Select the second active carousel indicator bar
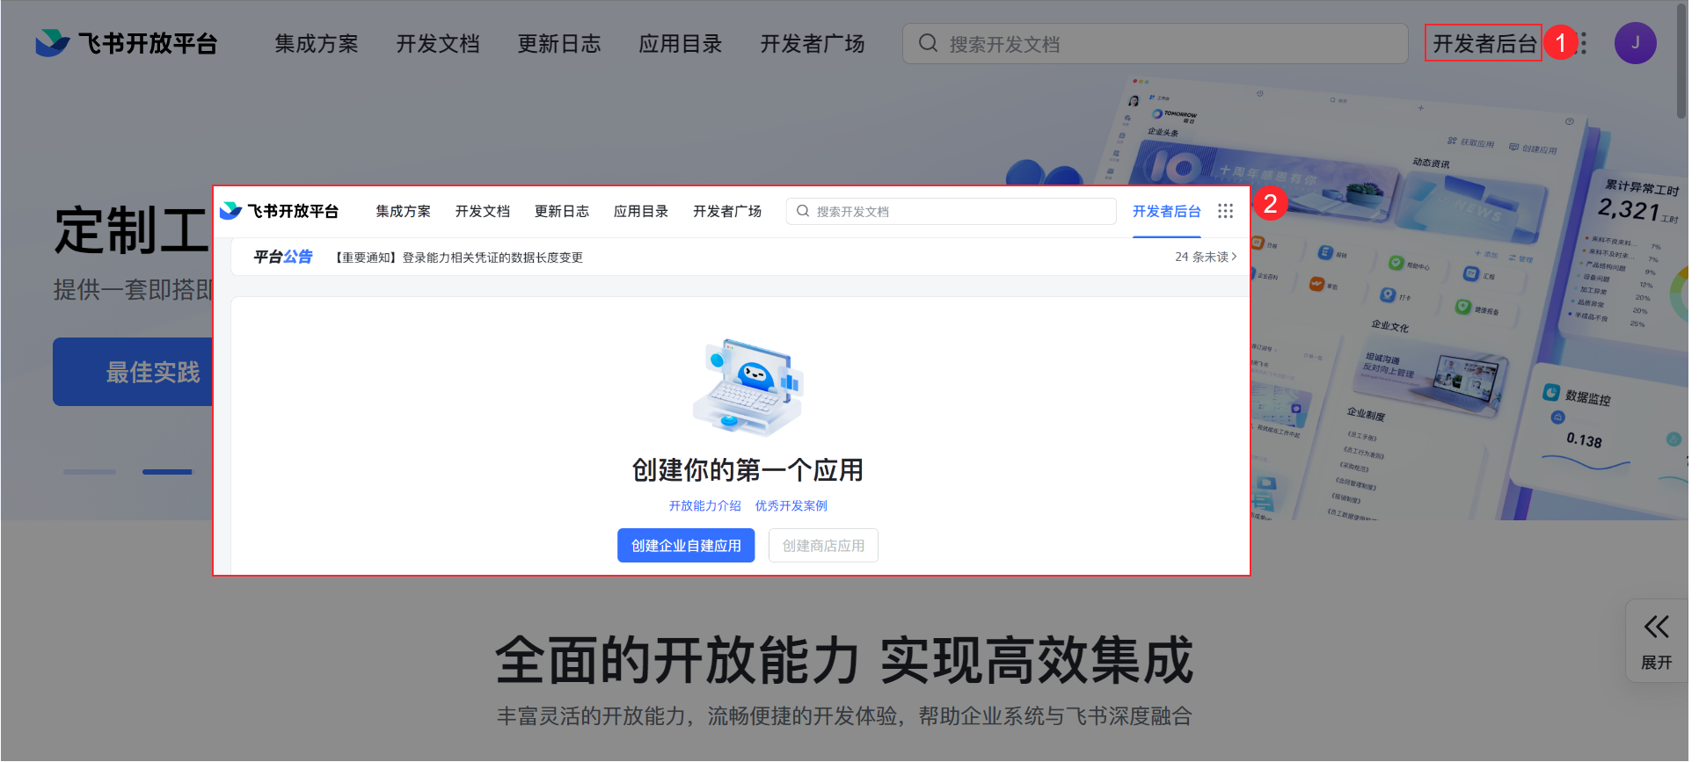This screenshot has height=762, width=1699. pos(167,472)
